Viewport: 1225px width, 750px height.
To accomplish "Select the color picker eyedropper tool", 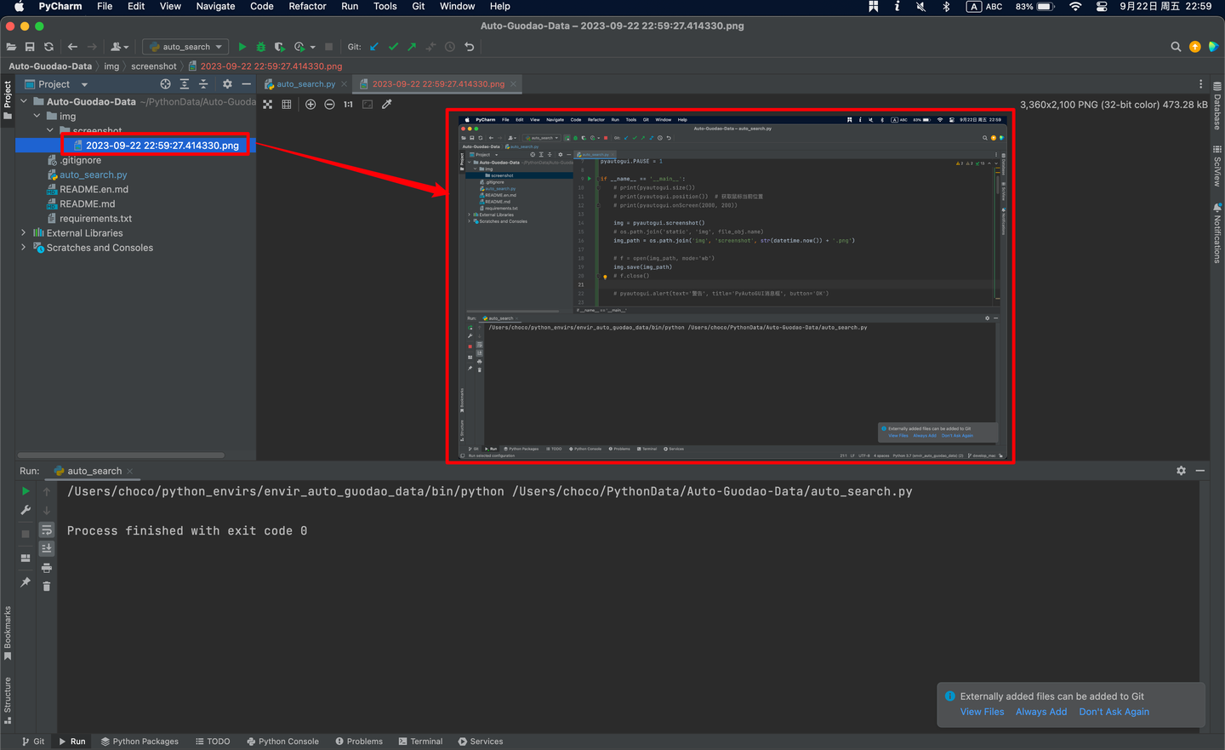I will click(386, 104).
